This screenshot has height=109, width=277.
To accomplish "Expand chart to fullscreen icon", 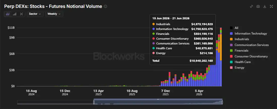I will (271, 6).
